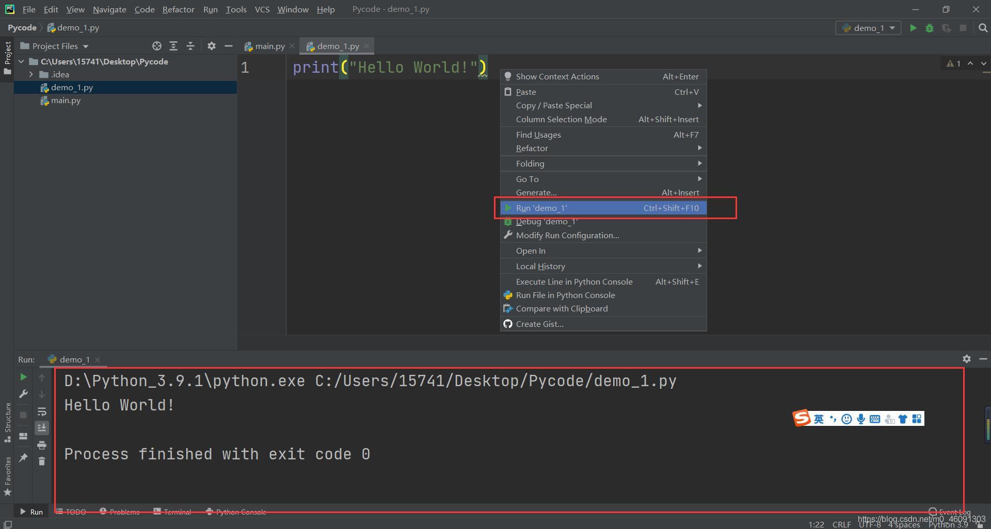Click the Pycode breadcrumb in navigation bar

point(22,28)
